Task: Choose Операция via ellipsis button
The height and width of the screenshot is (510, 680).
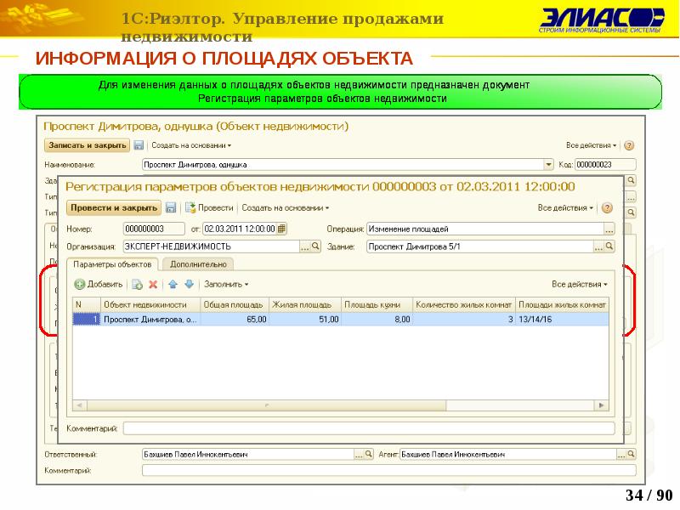Action: click(x=609, y=229)
